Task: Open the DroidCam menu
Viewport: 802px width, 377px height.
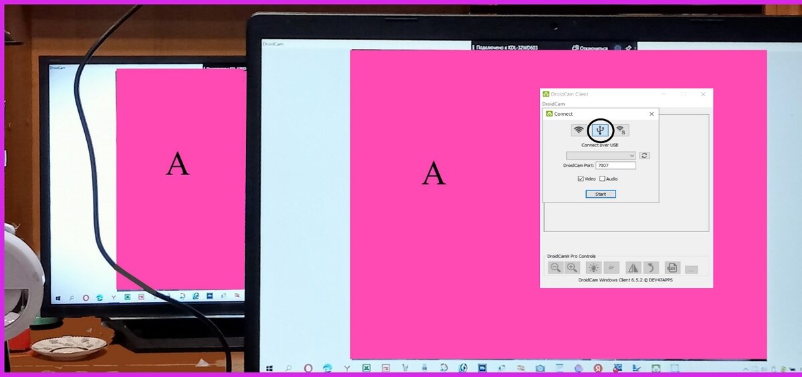Action: coord(553,104)
